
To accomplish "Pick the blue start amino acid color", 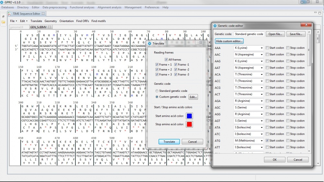I will 189,116.
